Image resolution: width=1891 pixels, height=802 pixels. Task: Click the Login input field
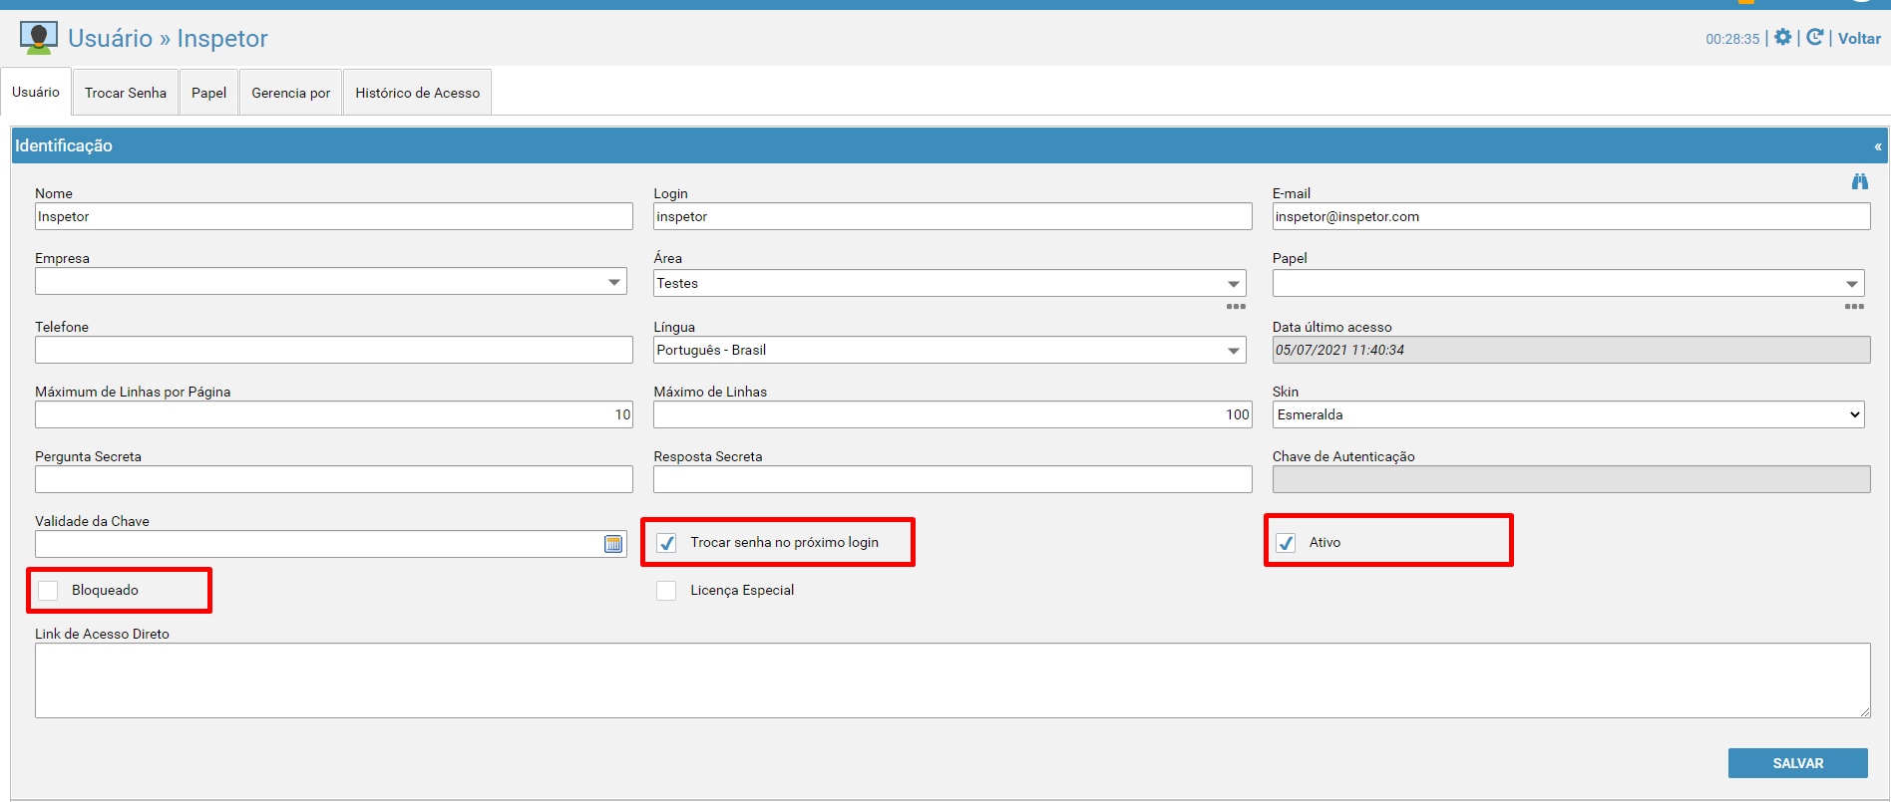[952, 216]
